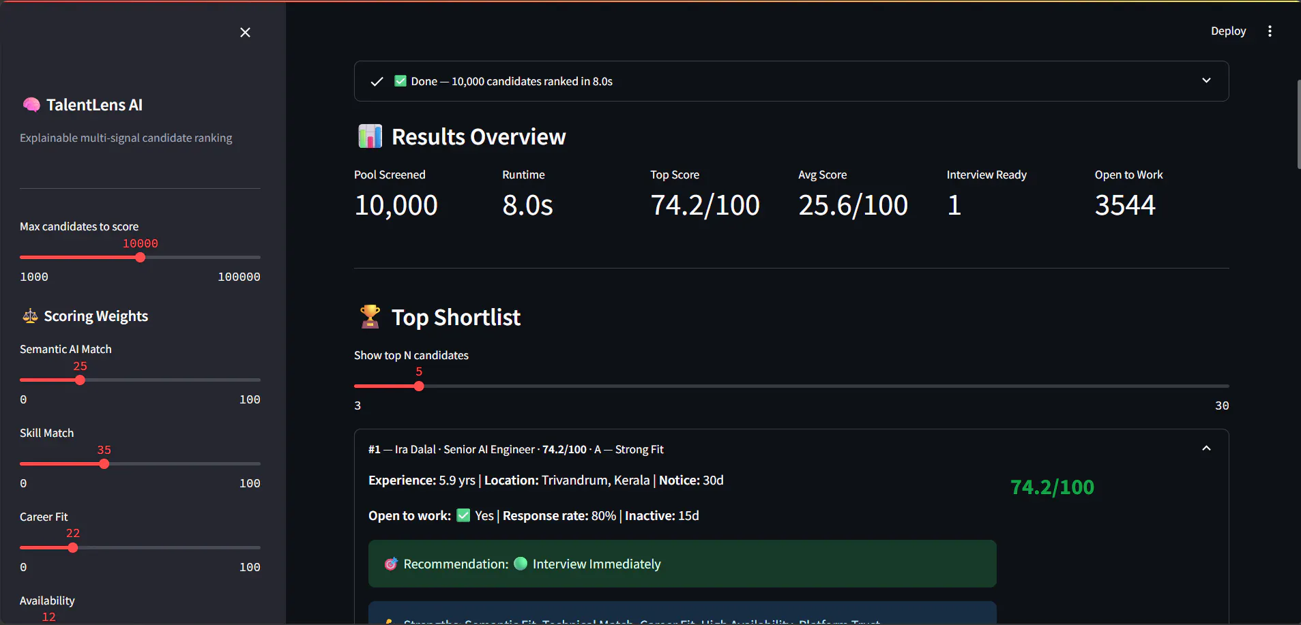The height and width of the screenshot is (625, 1301).
Task: Click the Semantic AI Match slider handle
Action: point(80,380)
